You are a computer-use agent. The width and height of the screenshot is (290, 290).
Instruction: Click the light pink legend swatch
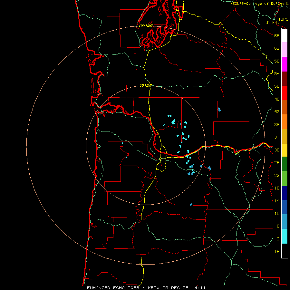coord(285,50)
